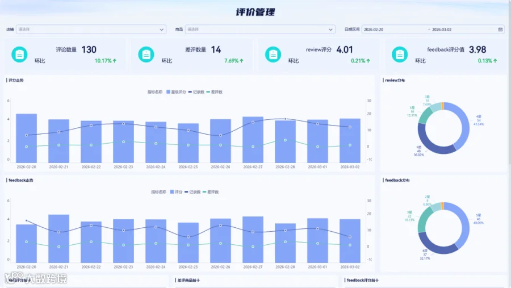Click the green up arrow beside 0.13%

coord(495,61)
